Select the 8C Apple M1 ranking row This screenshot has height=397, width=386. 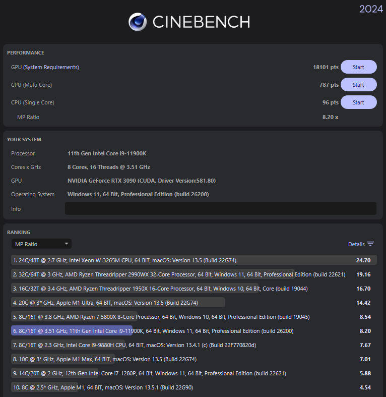(x=194, y=387)
